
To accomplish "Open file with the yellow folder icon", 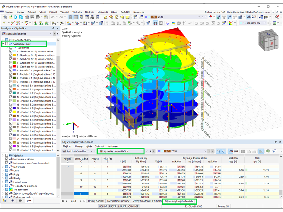I will click(10, 17).
